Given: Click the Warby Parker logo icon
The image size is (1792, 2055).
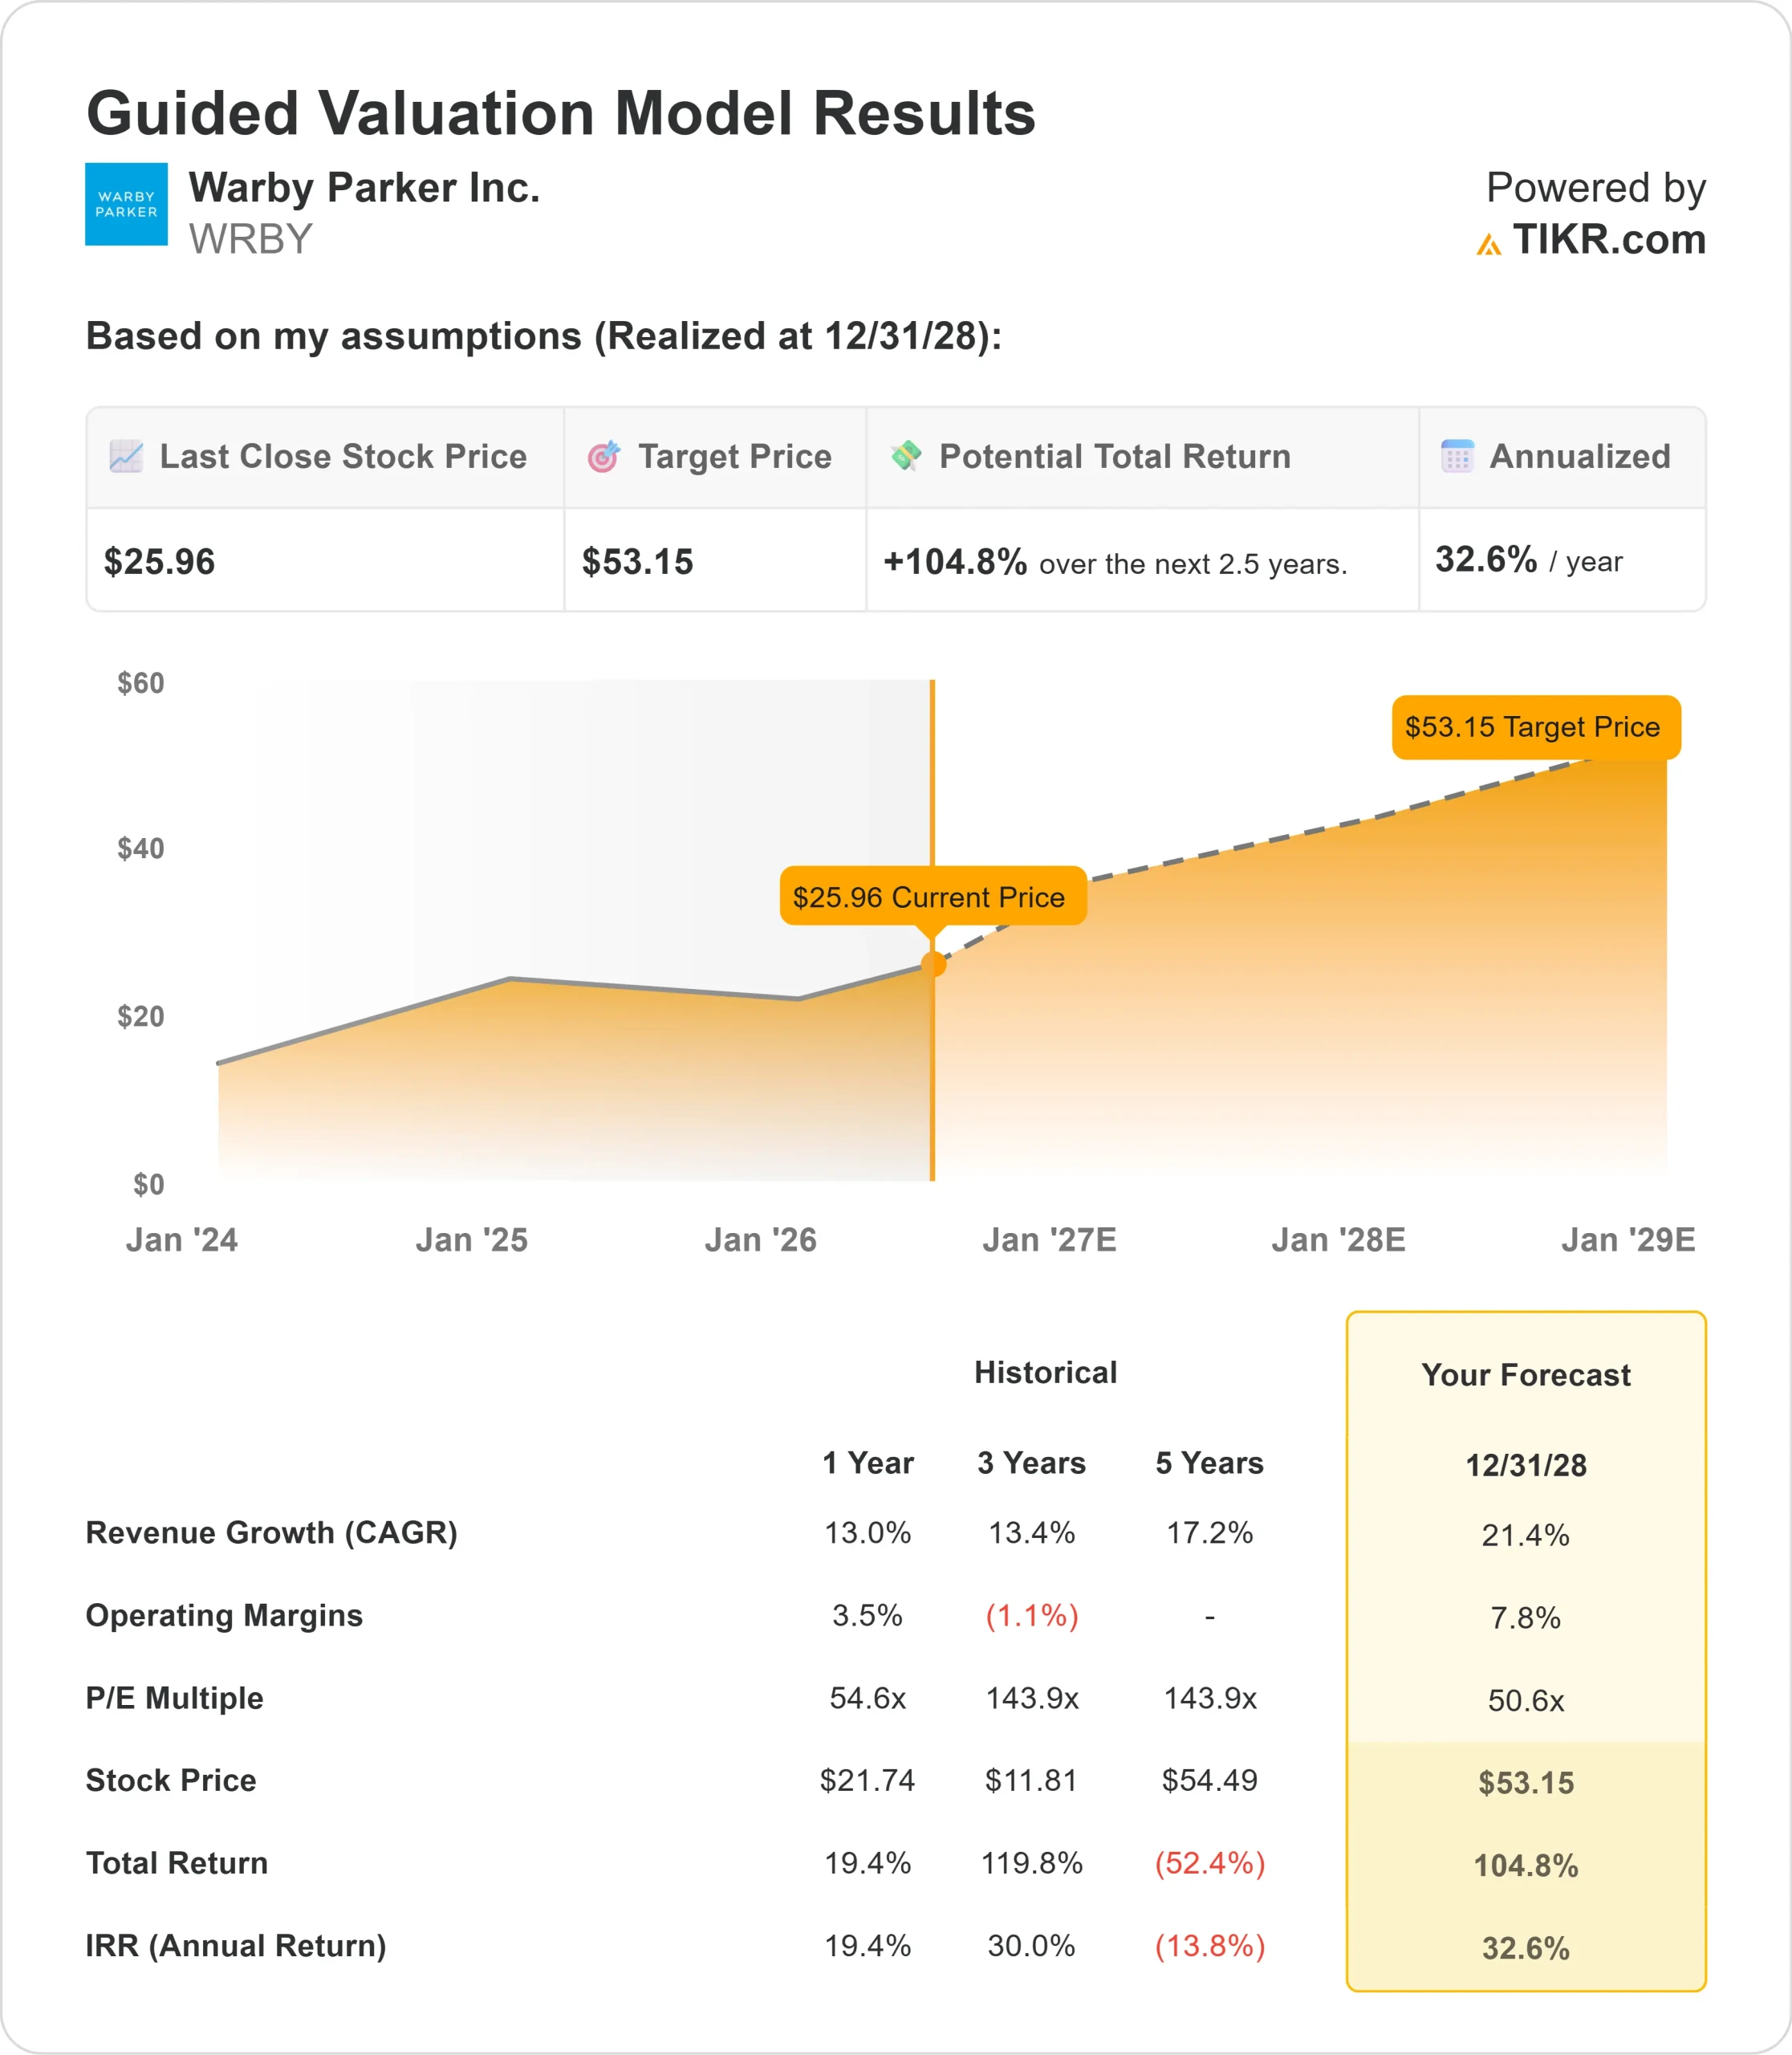Looking at the screenshot, I should click(x=126, y=204).
